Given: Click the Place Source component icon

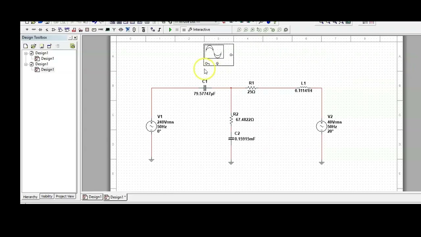Looking at the screenshot, I should tap(27, 30).
